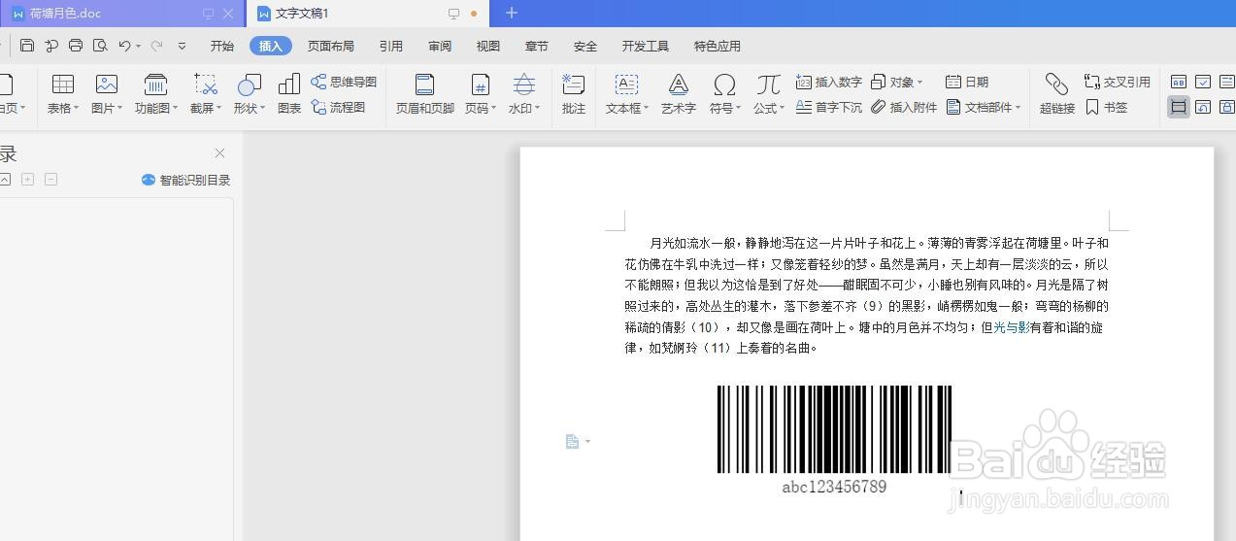Expand the 页码 dropdown arrow

coord(493,109)
